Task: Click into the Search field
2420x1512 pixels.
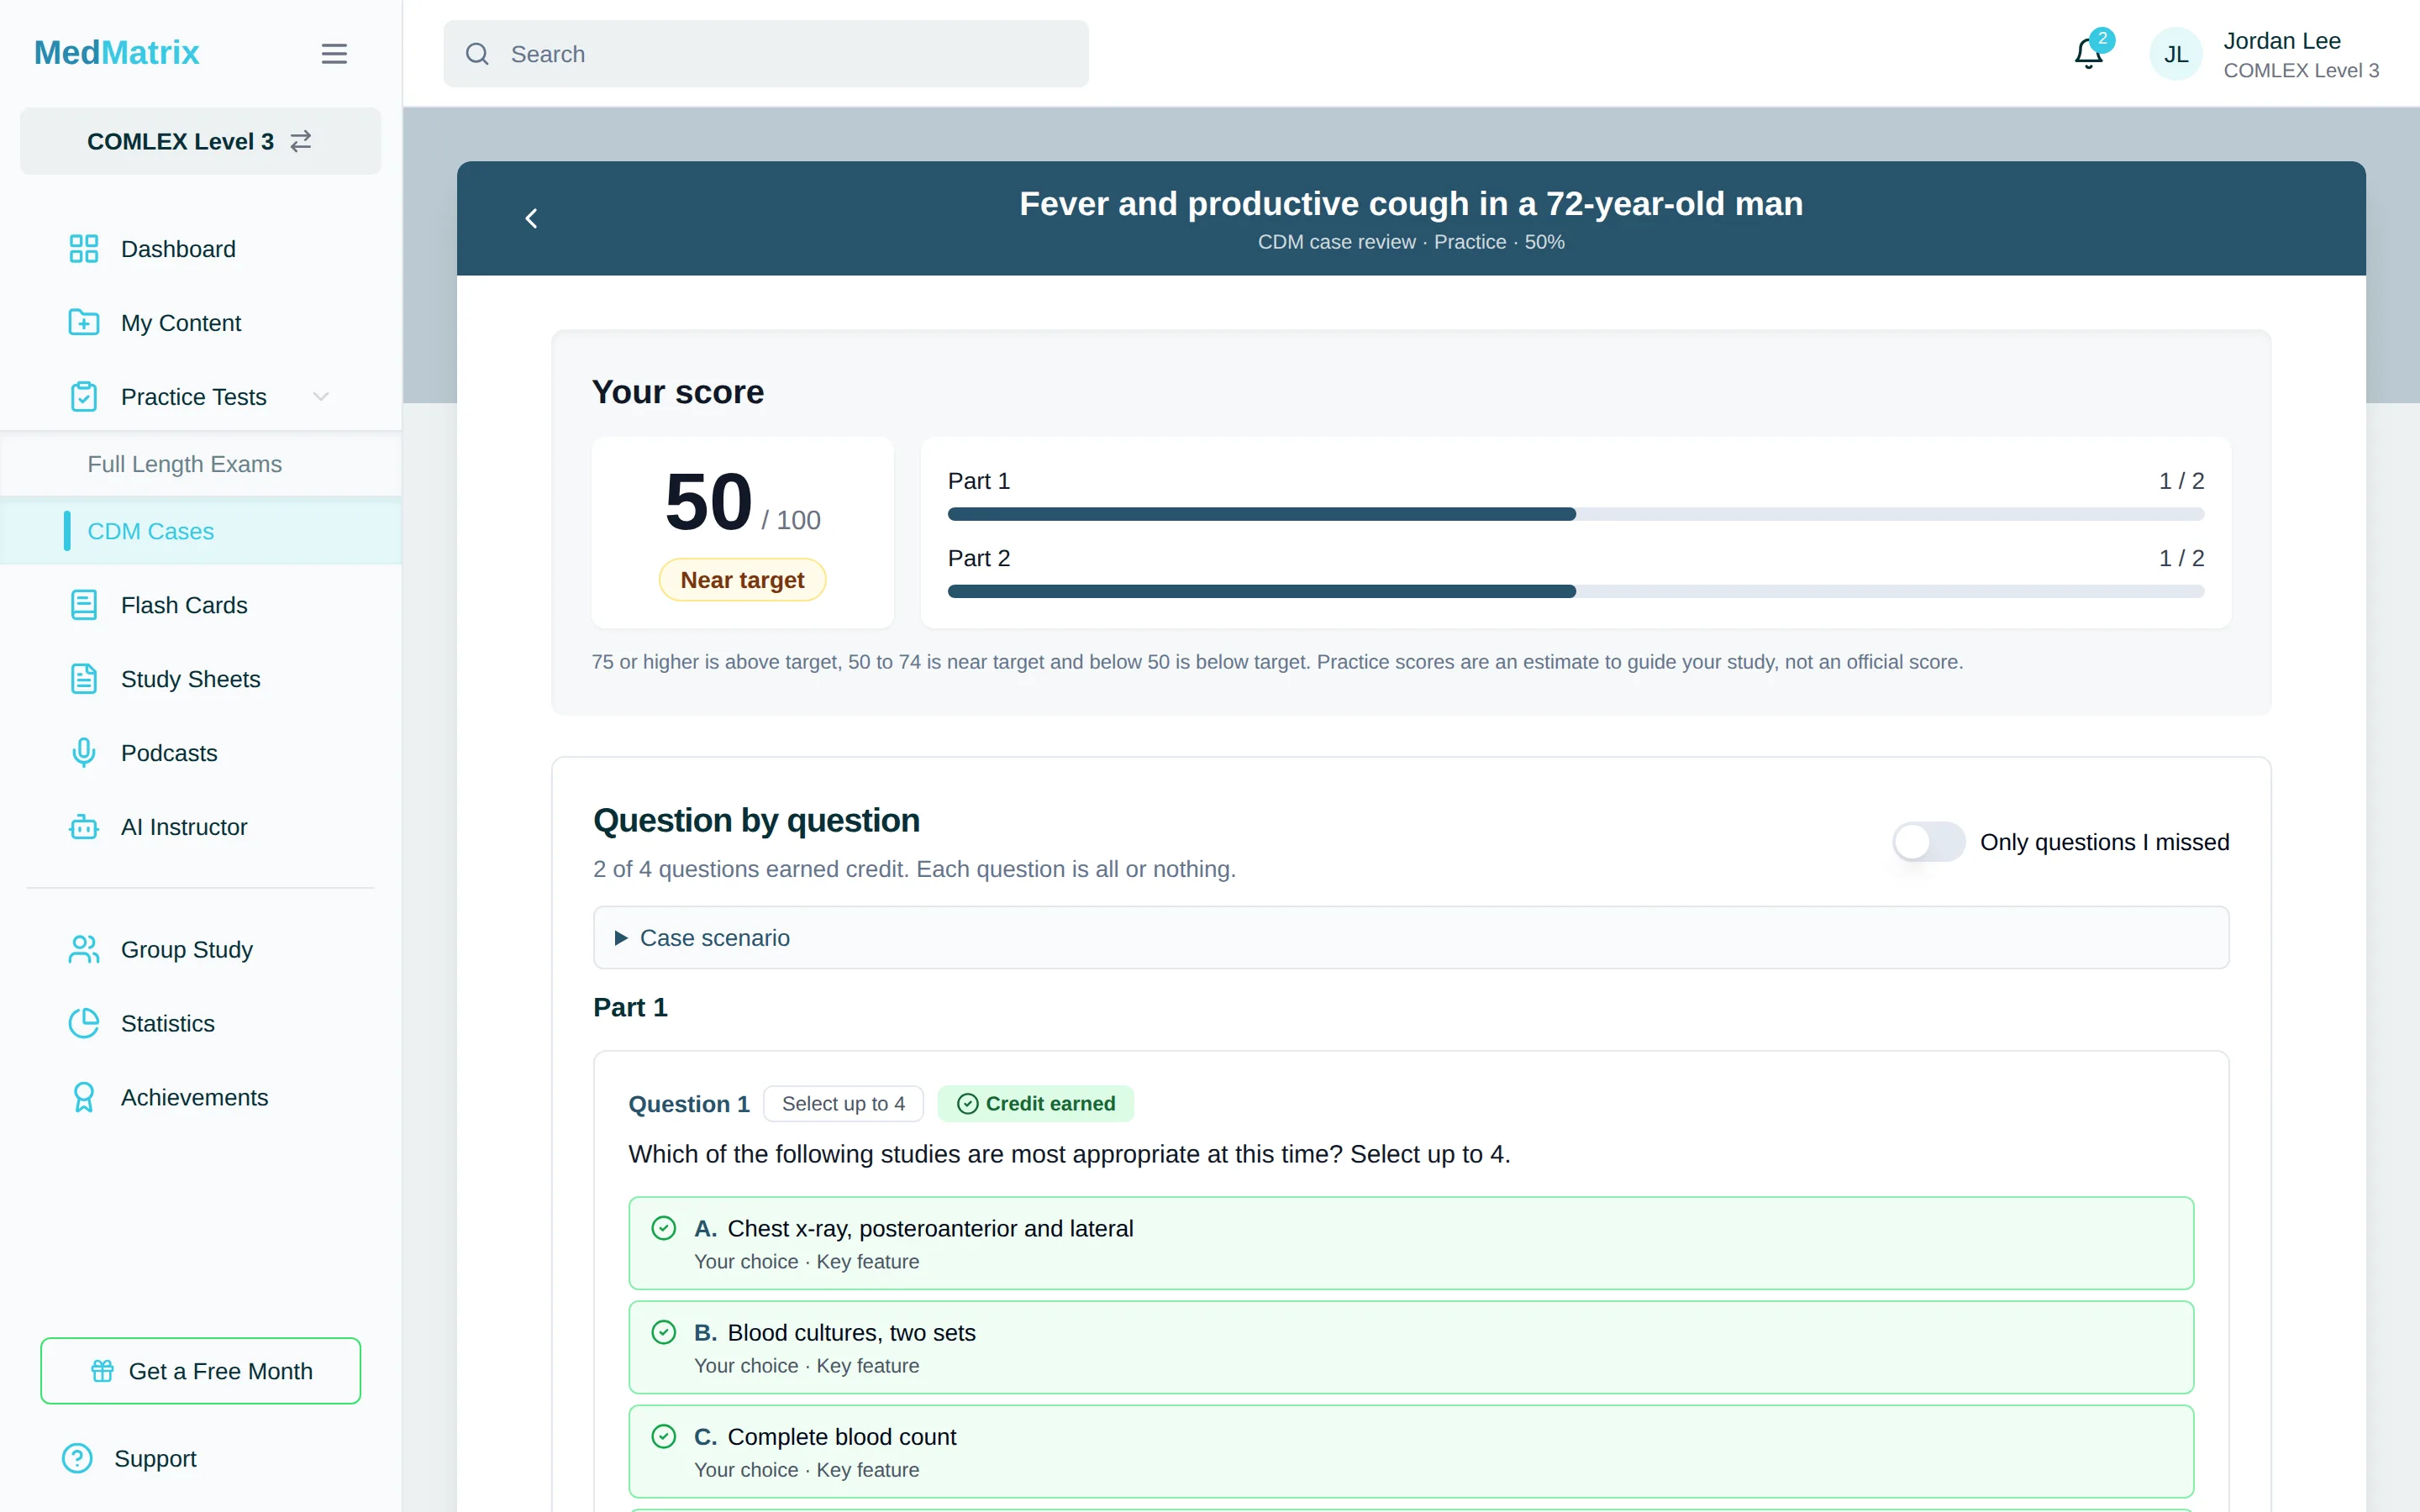Action: click(x=766, y=54)
